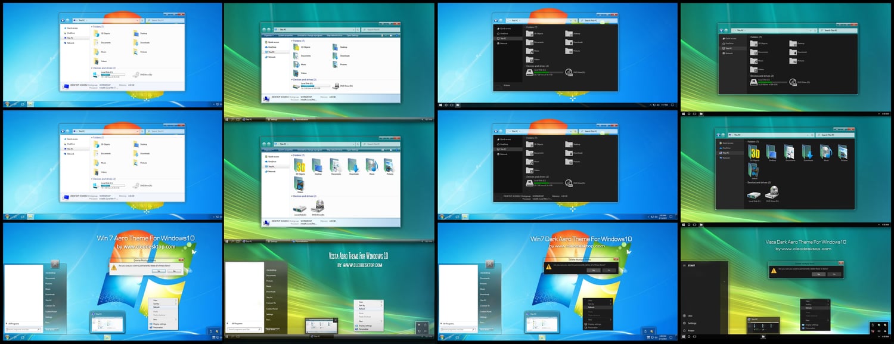This screenshot has height=344, width=894.
Task: Open large Documents folder icon in light Vista explorer
Action: (336, 166)
